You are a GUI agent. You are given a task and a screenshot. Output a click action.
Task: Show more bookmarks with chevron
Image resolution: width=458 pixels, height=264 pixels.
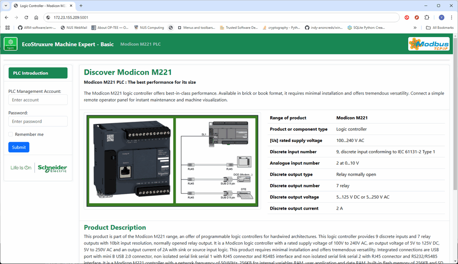415,28
